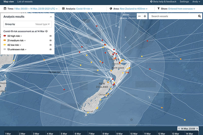Zoom in the map with plus button

[145, 16]
